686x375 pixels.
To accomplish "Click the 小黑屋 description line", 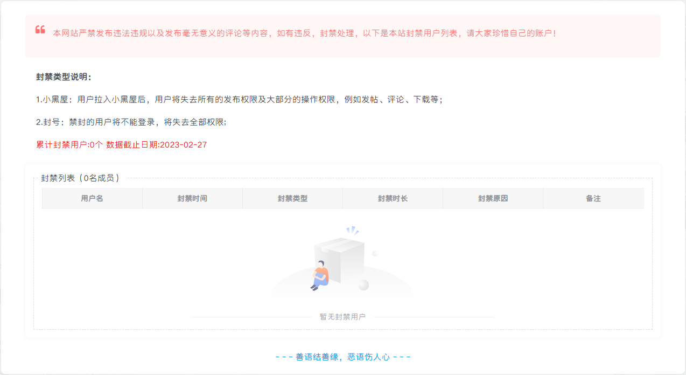I will click(239, 100).
